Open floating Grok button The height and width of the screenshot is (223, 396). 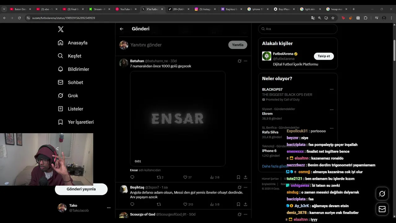[x=382, y=194]
